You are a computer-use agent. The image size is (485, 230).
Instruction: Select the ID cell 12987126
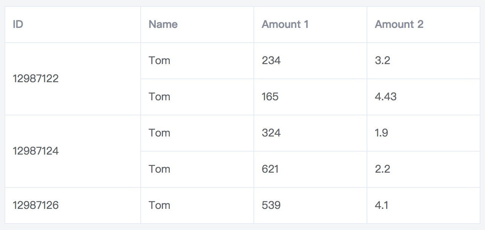click(x=73, y=205)
